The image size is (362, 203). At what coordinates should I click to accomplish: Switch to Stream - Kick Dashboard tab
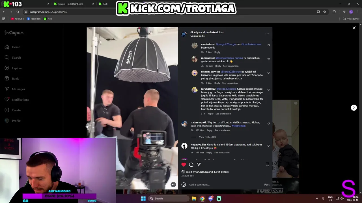click(x=71, y=4)
